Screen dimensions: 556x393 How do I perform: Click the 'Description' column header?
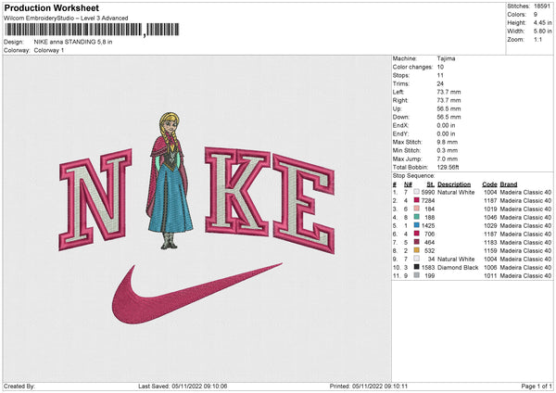(x=454, y=184)
